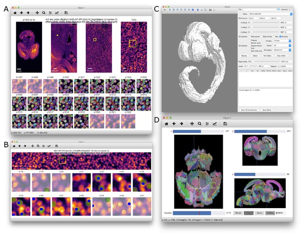Viewport: 302px width, 235px height.
Task: Enable the Raw checkbox in 3D options
Action: [274, 37]
